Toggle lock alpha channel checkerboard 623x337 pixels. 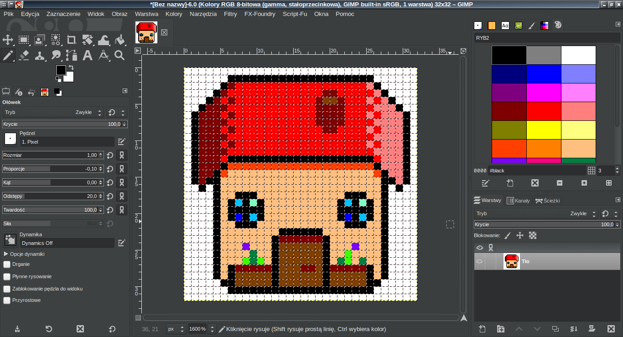(532, 235)
